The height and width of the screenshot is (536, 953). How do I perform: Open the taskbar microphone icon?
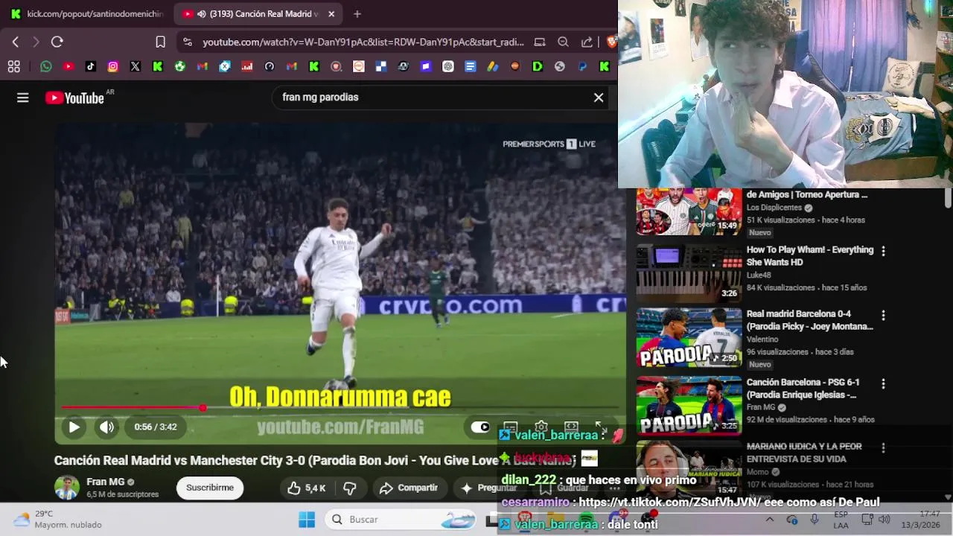[815, 520]
